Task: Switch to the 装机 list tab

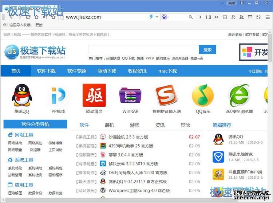Action: pos(109,125)
